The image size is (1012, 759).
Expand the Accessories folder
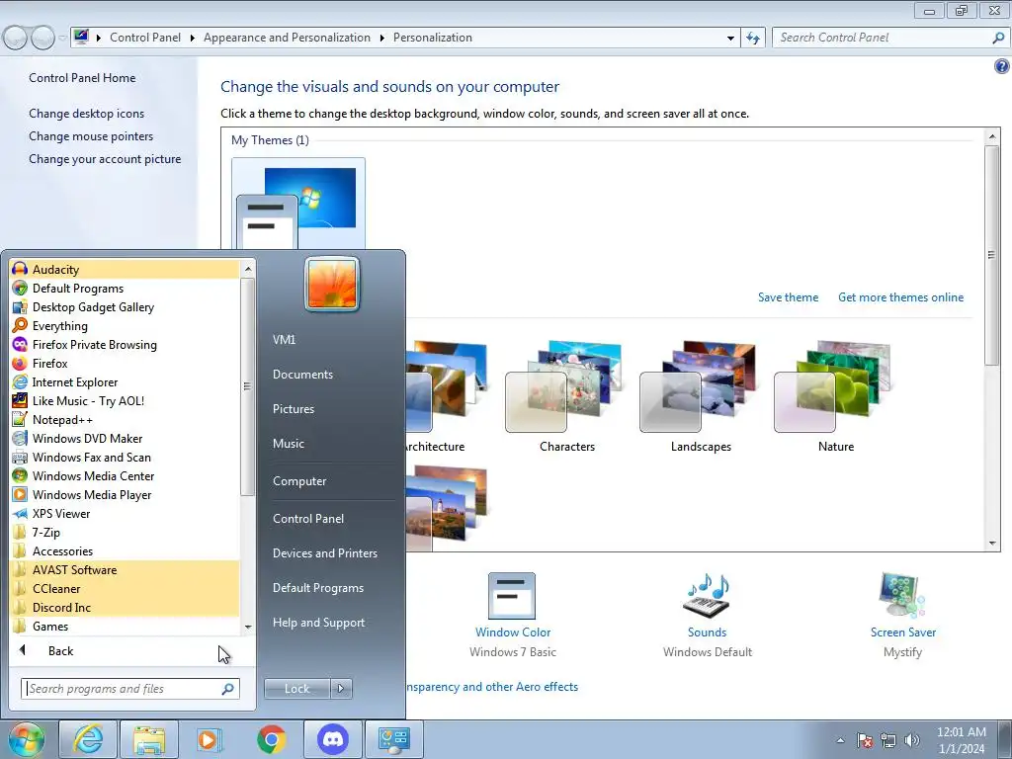[x=125, y=549]
